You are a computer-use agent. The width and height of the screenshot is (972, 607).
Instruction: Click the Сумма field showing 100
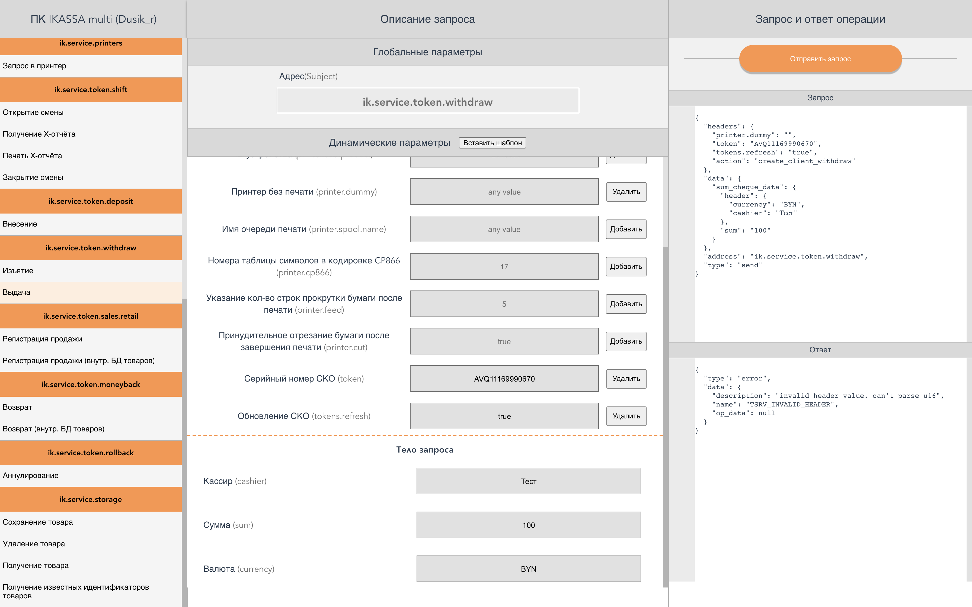pos(528,525)
